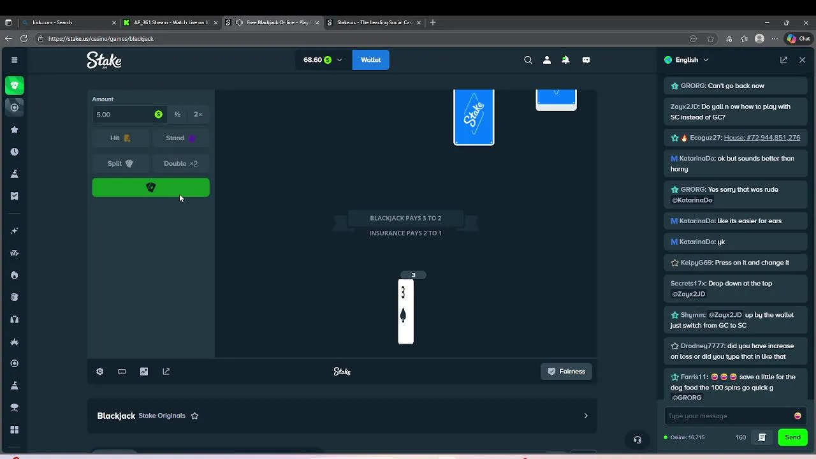Click the green shield casino icon in the sidebar
The height and width of the screenshot is (459, 816).
(x=14, y=85)
